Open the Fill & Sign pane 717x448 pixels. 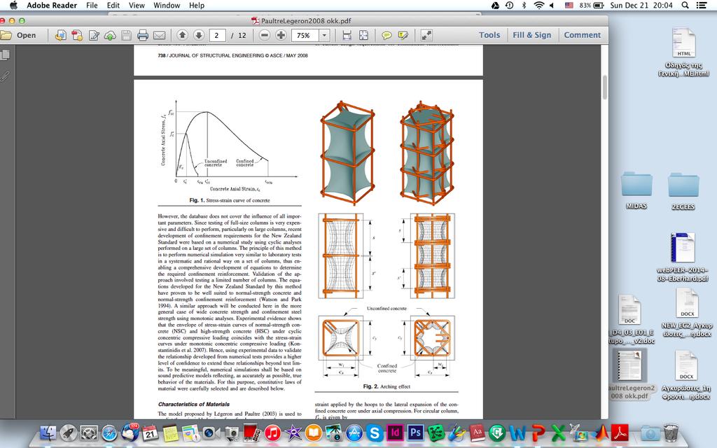click(x=532, y=35)
